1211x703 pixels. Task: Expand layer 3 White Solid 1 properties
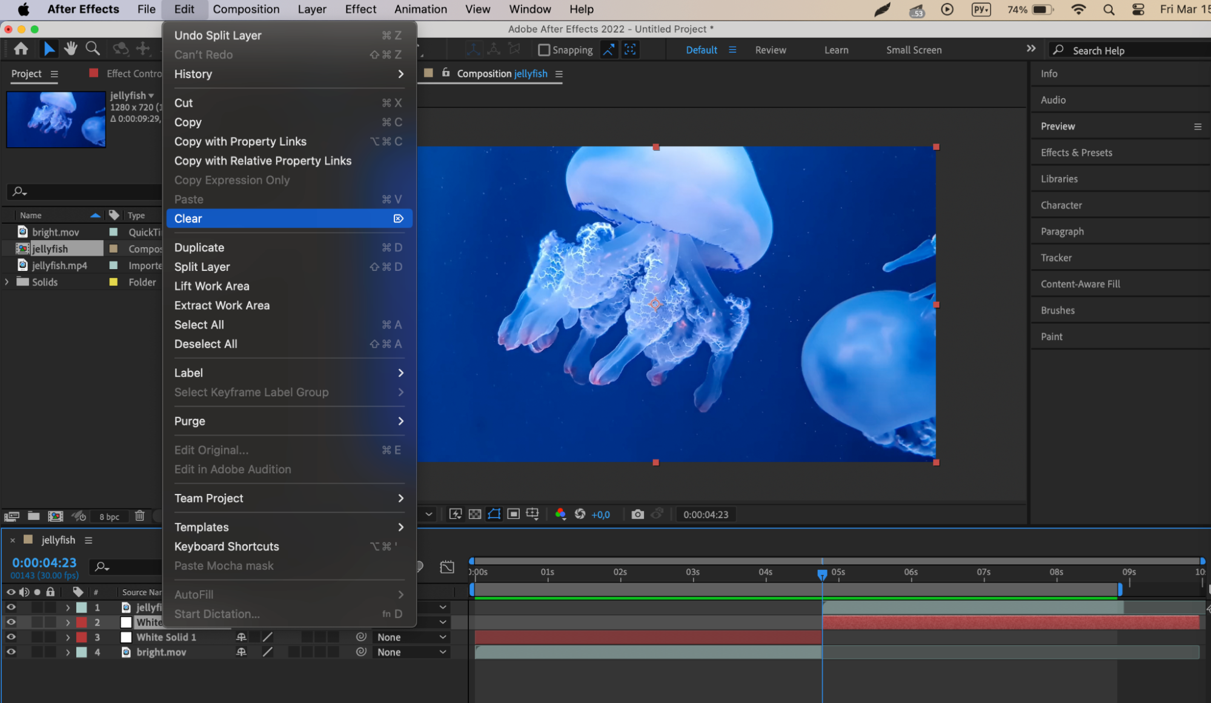(68, 638)
